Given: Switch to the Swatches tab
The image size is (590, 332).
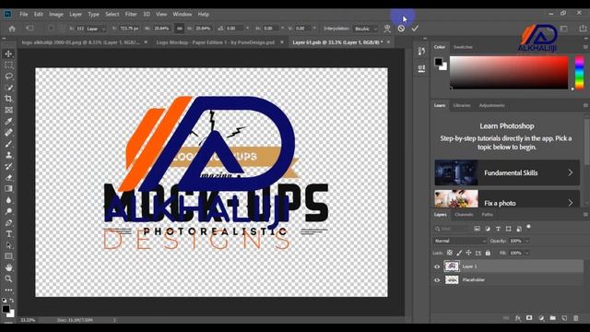Looking at the screenshot, I should pos(463,47).
